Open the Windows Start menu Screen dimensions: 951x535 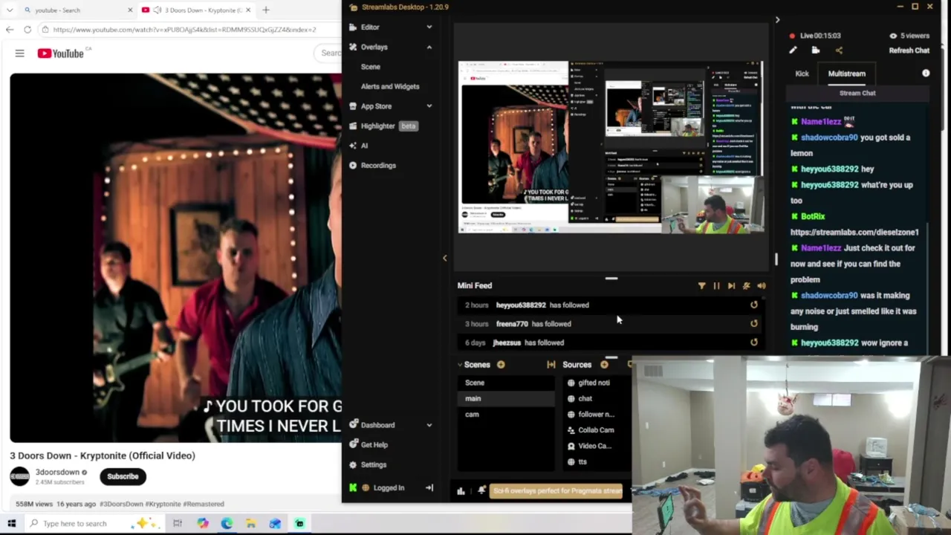(x=12, y=523)
